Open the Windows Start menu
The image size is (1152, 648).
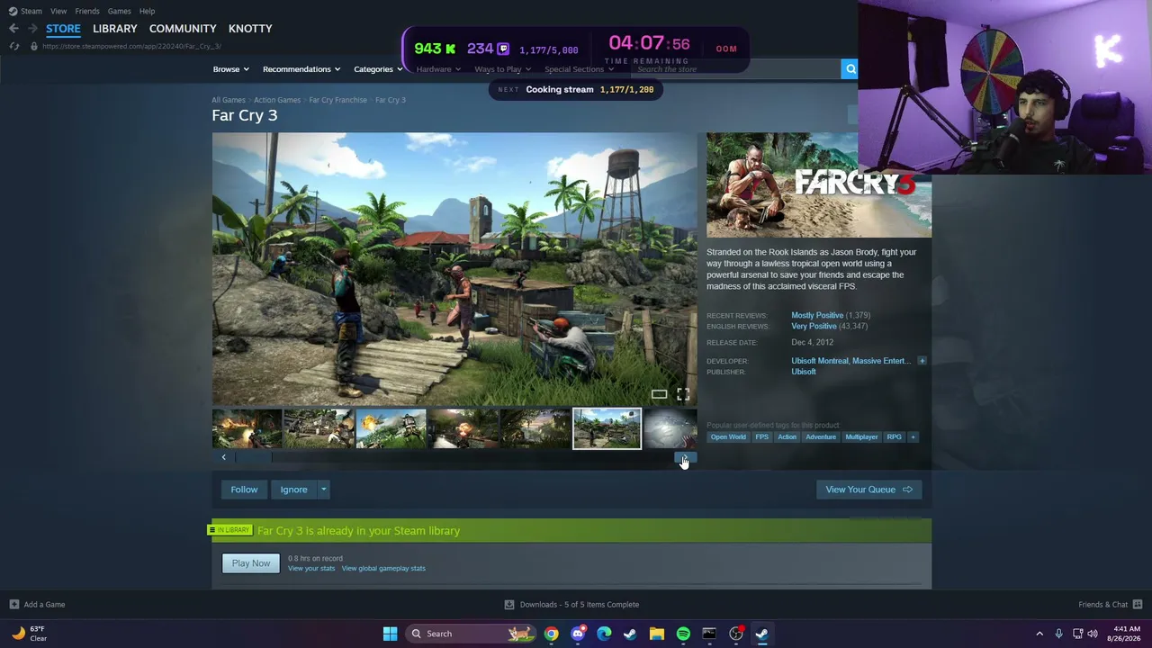click(x=390, y=634)
